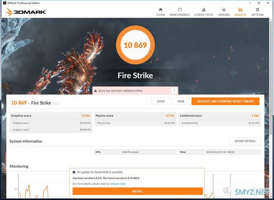Image resolution: width=274 pixels, height=200 pixels.
Task: Click the Combined score value 4 582
Action: pos(255,116)
